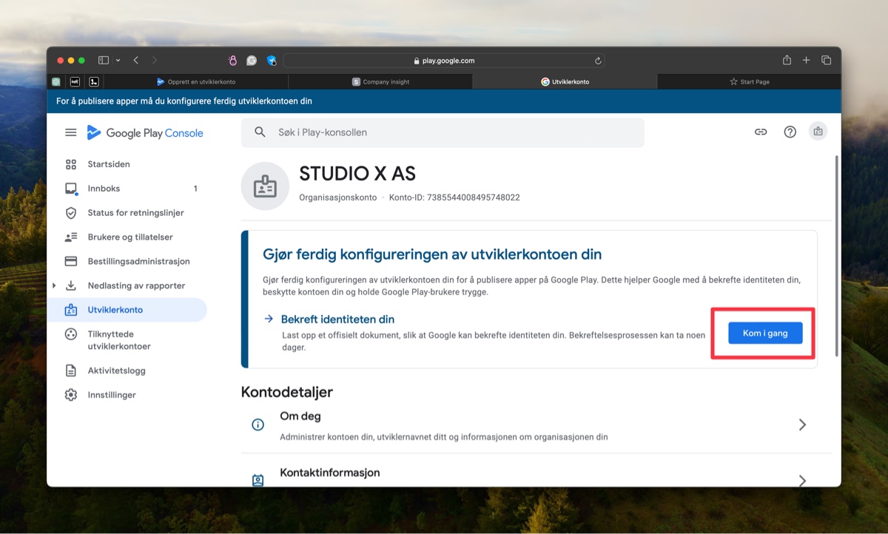Open first pinned tab with green icon
This screenshot has width=888, height=534.
tap(56, 81)
